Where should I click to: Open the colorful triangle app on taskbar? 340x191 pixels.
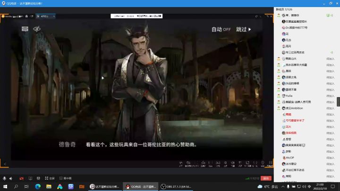pos(59,186)
